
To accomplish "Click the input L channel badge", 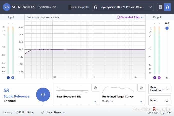I will click(8, 78).
